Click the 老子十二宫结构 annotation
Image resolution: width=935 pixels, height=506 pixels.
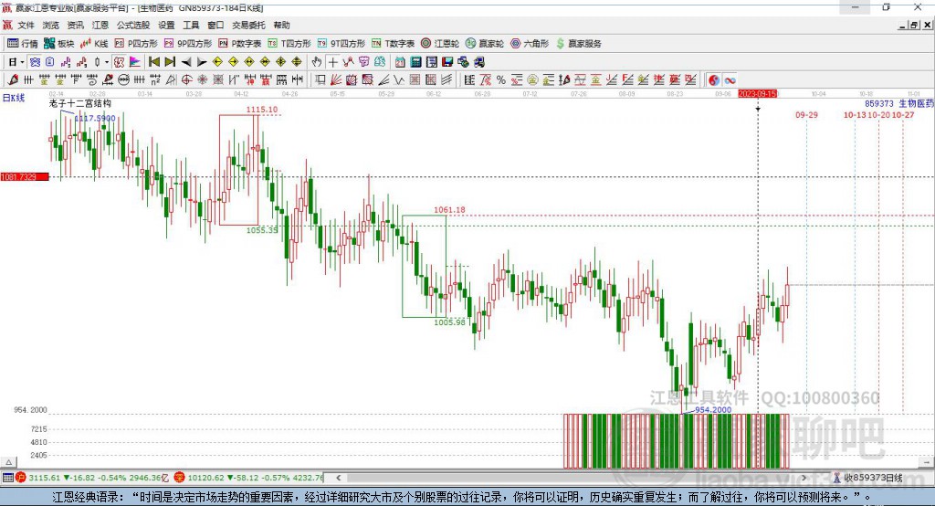pos(80,103)
